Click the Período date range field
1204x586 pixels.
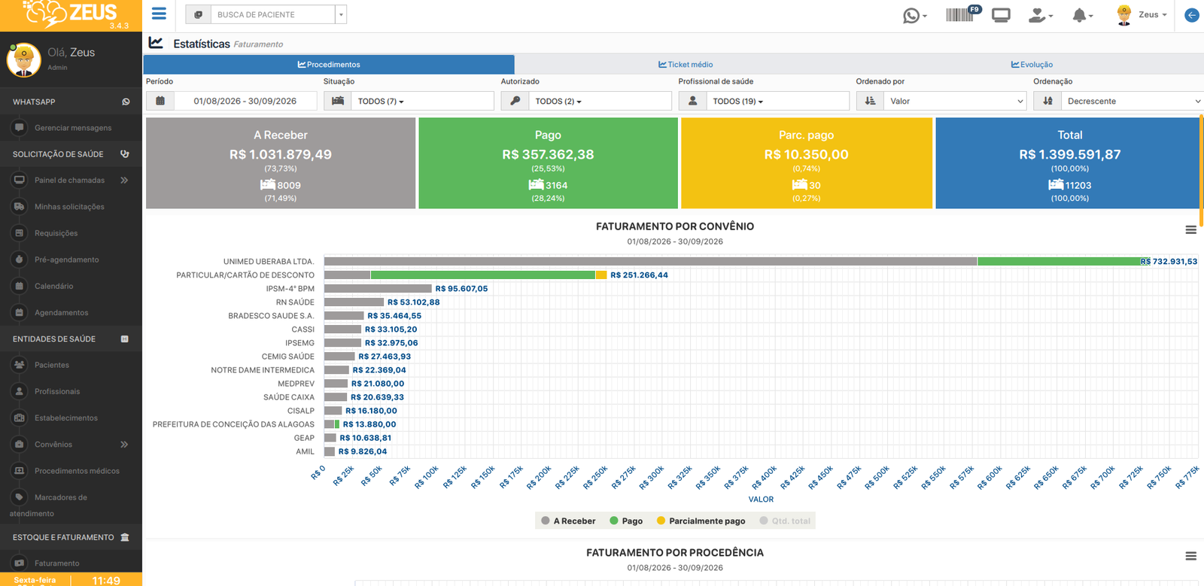tap(245, 101)
